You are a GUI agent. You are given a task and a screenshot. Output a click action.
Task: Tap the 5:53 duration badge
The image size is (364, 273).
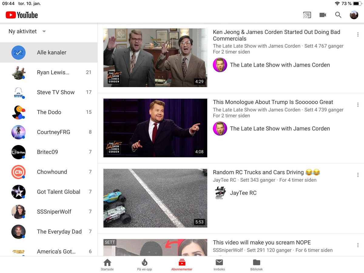199,222
